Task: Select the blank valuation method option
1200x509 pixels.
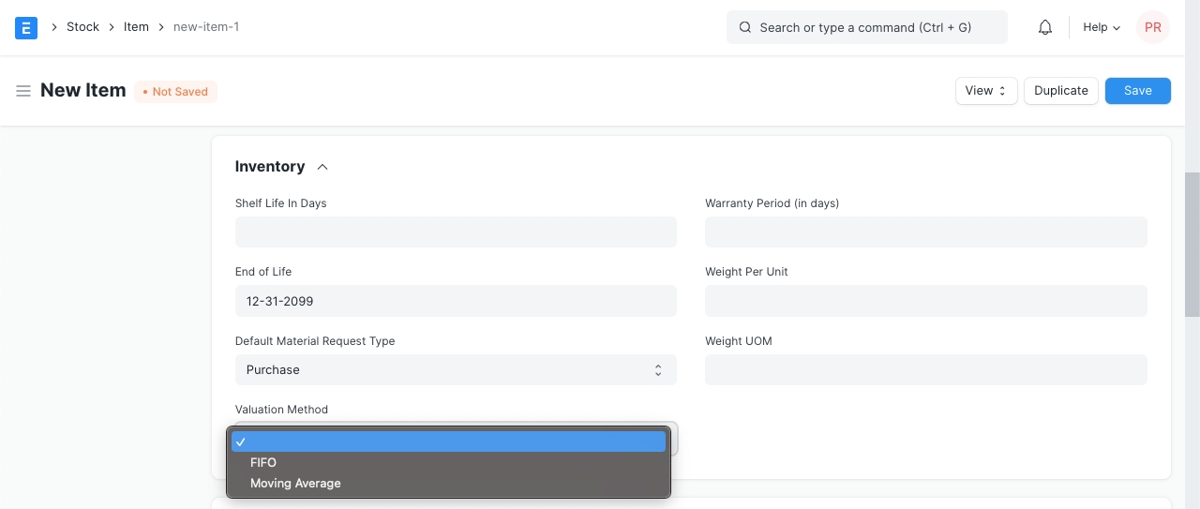Action: [x=448, y=442]
